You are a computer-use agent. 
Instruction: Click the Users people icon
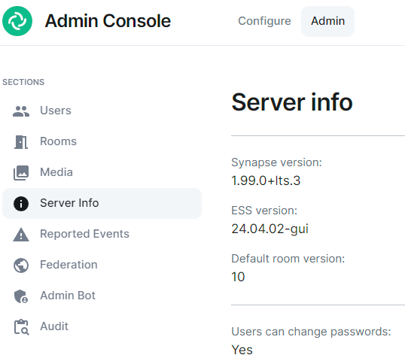point(21,111)
